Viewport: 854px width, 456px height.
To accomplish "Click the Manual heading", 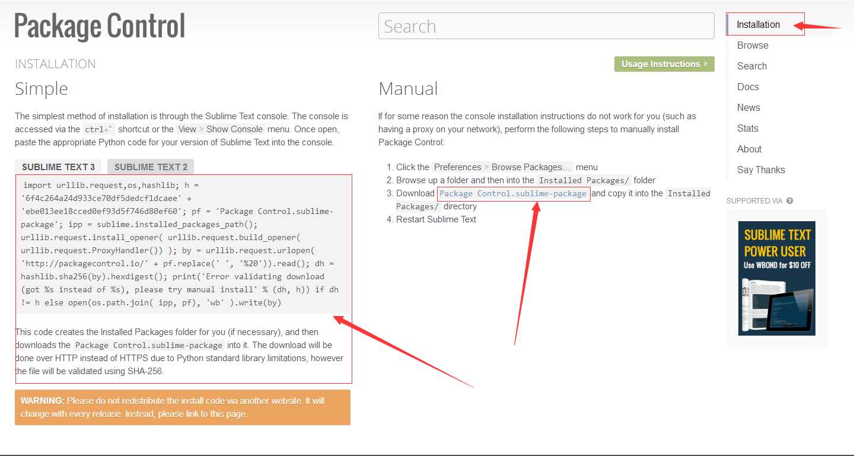I will click(x=408, y=89).
